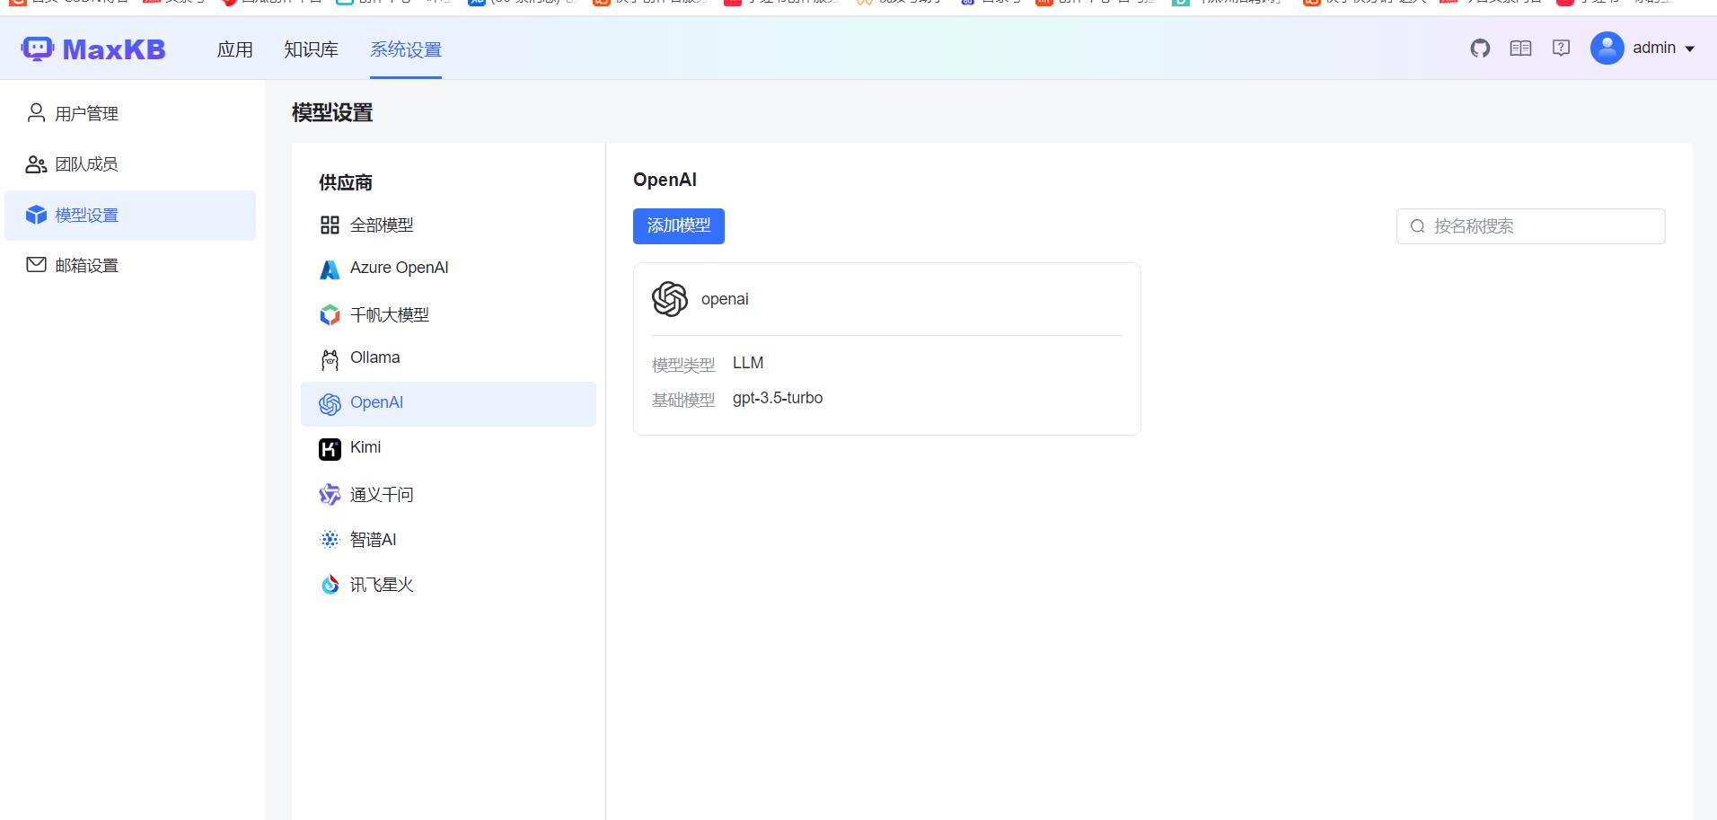Focus the 按名称搜索 search field

point(1530,226)
